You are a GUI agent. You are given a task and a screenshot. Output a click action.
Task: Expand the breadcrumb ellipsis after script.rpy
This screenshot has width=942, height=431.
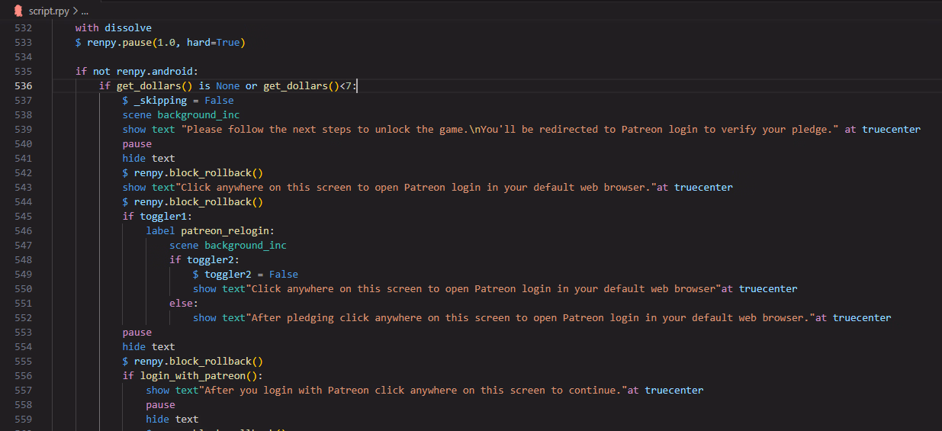pos(84,11)
